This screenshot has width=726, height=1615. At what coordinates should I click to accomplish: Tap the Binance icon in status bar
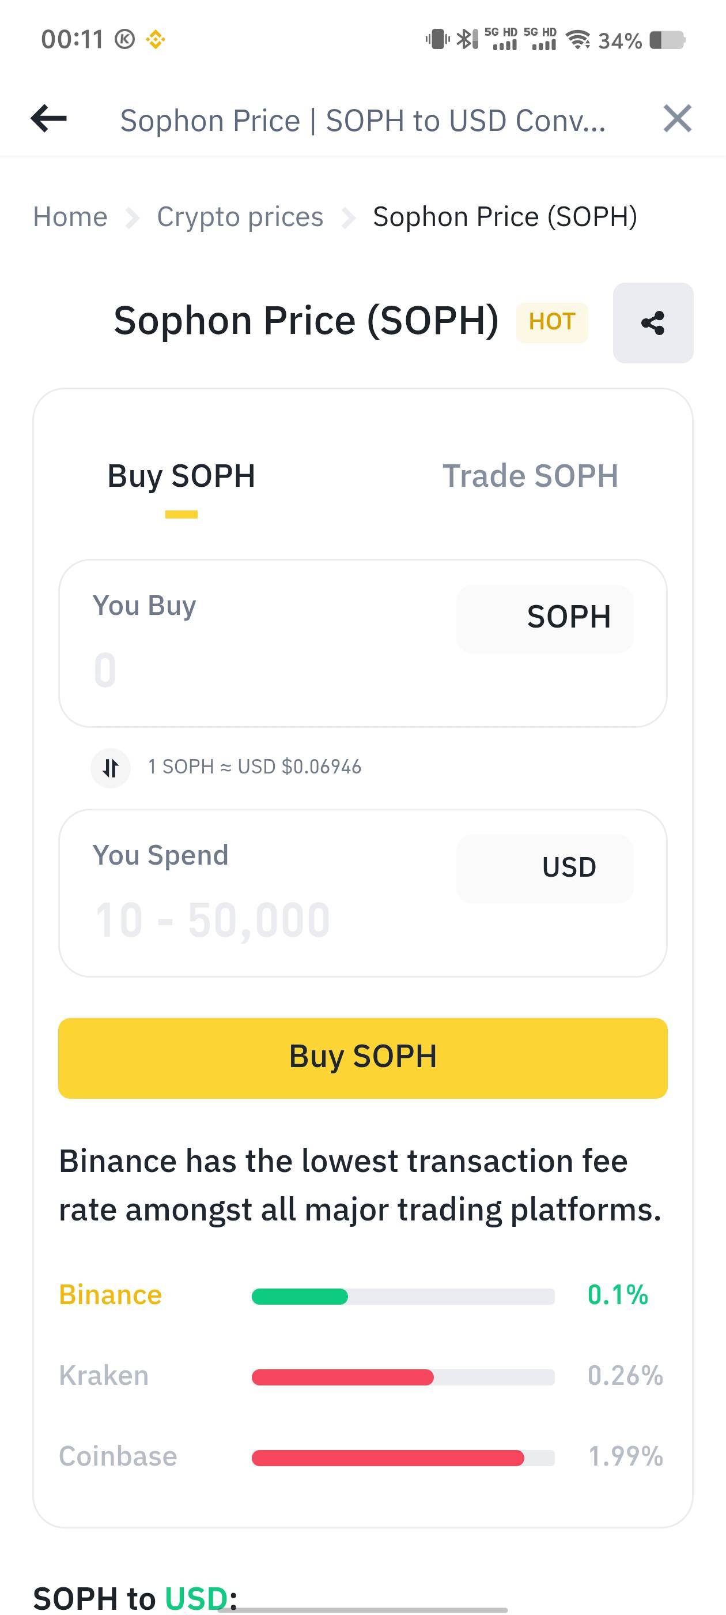pyautogui.click(x=156, y=40)
